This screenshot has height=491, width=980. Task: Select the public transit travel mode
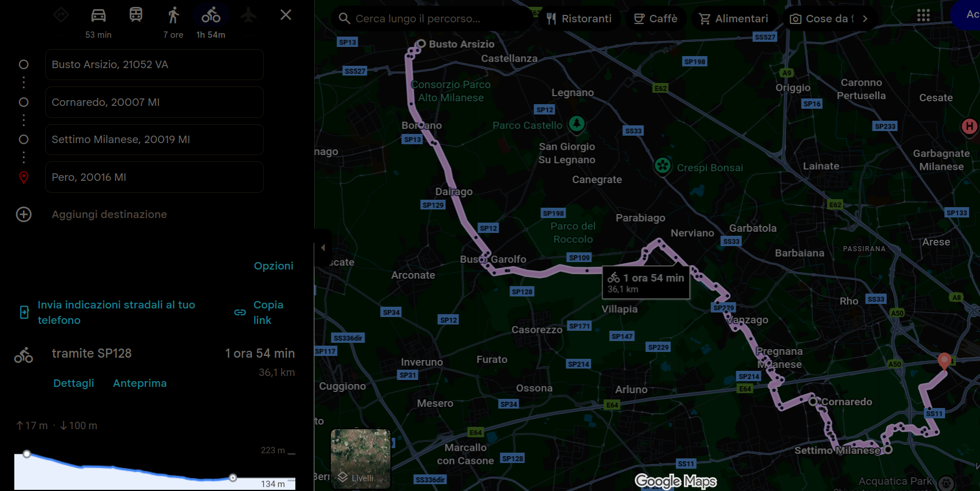tap(136, 15)
